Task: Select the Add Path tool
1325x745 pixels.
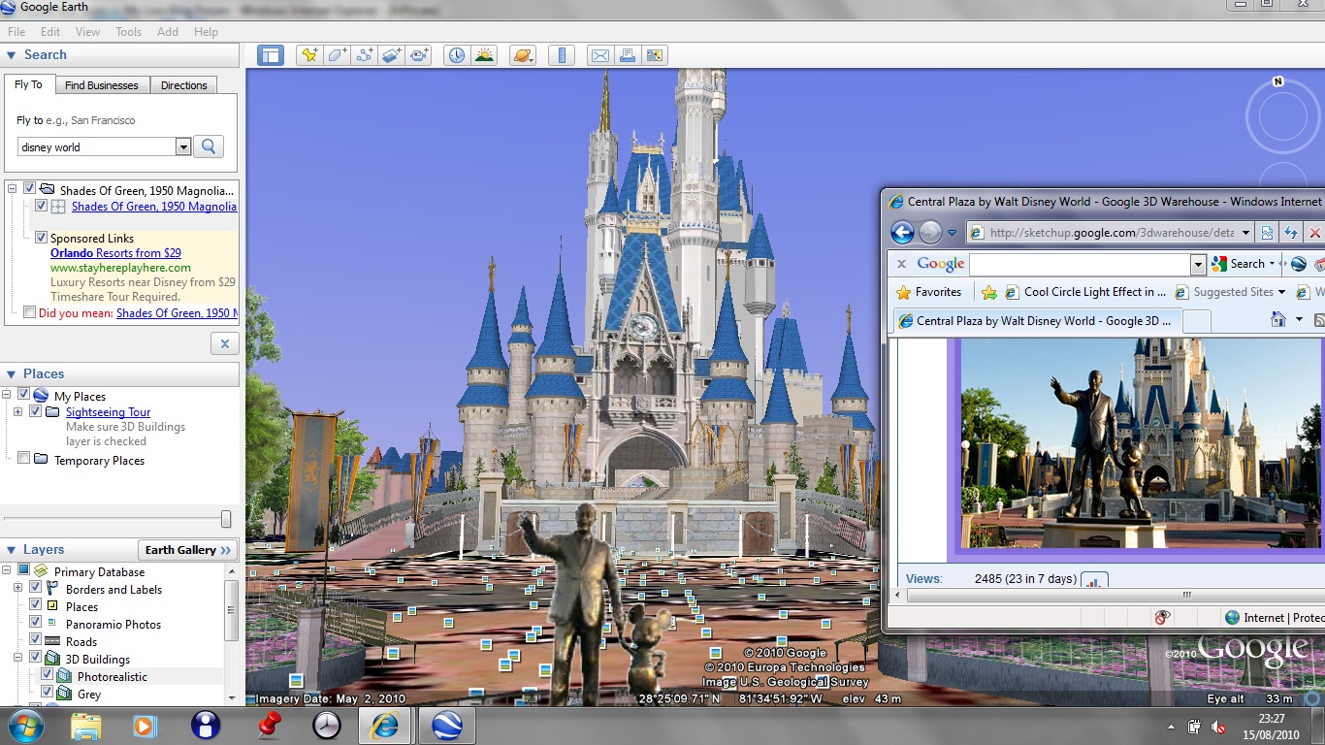Action: pos(365,55)
